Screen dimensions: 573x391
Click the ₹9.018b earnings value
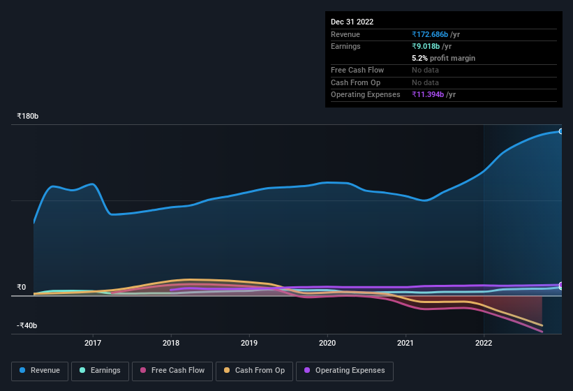(426, 46)
